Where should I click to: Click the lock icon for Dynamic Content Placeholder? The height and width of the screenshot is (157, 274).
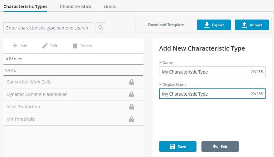tap(132, 94)
